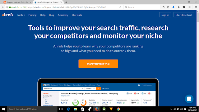Open the Blog link
Viewport: 199px width, 112px height.
click(52, 15)
